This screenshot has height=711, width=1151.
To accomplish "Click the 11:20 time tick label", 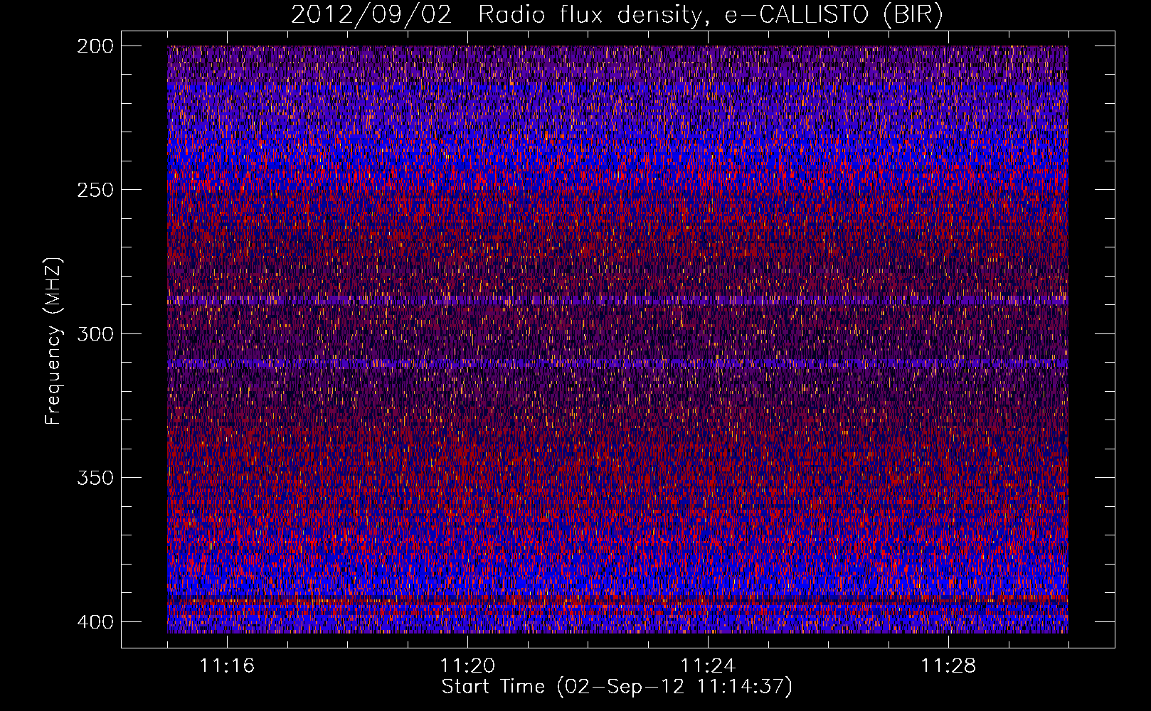I will (467, 666).
